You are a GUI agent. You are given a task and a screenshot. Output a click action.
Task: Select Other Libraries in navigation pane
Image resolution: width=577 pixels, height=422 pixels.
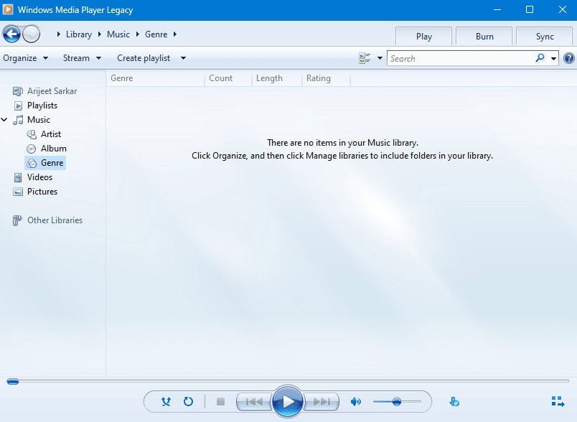pyautogui.click(x=55, y=220)
